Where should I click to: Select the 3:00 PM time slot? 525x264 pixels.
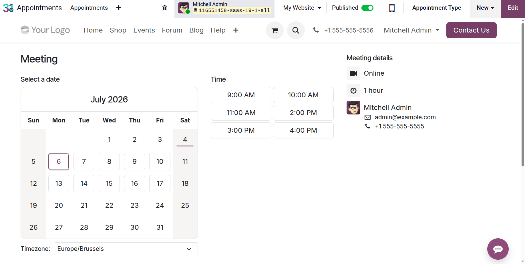(241, 130)
